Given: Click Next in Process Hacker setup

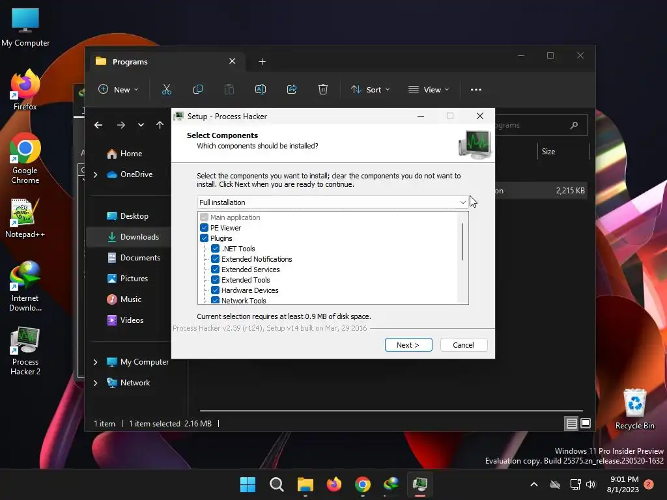Looking at the screenshot, I should (408, 345).
